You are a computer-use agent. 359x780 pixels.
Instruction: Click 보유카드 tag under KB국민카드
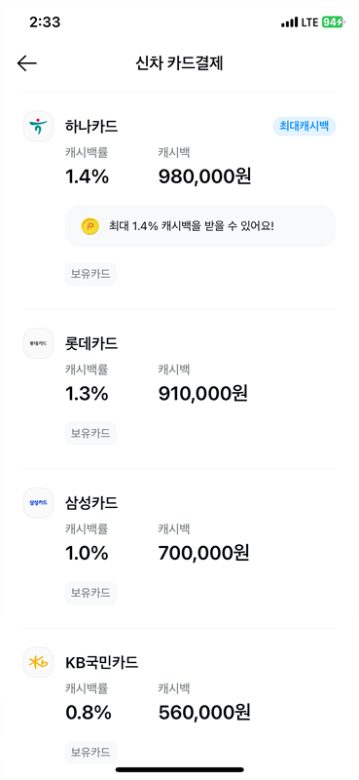tap(90, 752)
